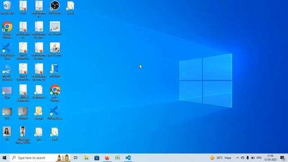Viewport: 288px width, 162px height.
Task: Click the microphone tray icon
Action: 247,158
